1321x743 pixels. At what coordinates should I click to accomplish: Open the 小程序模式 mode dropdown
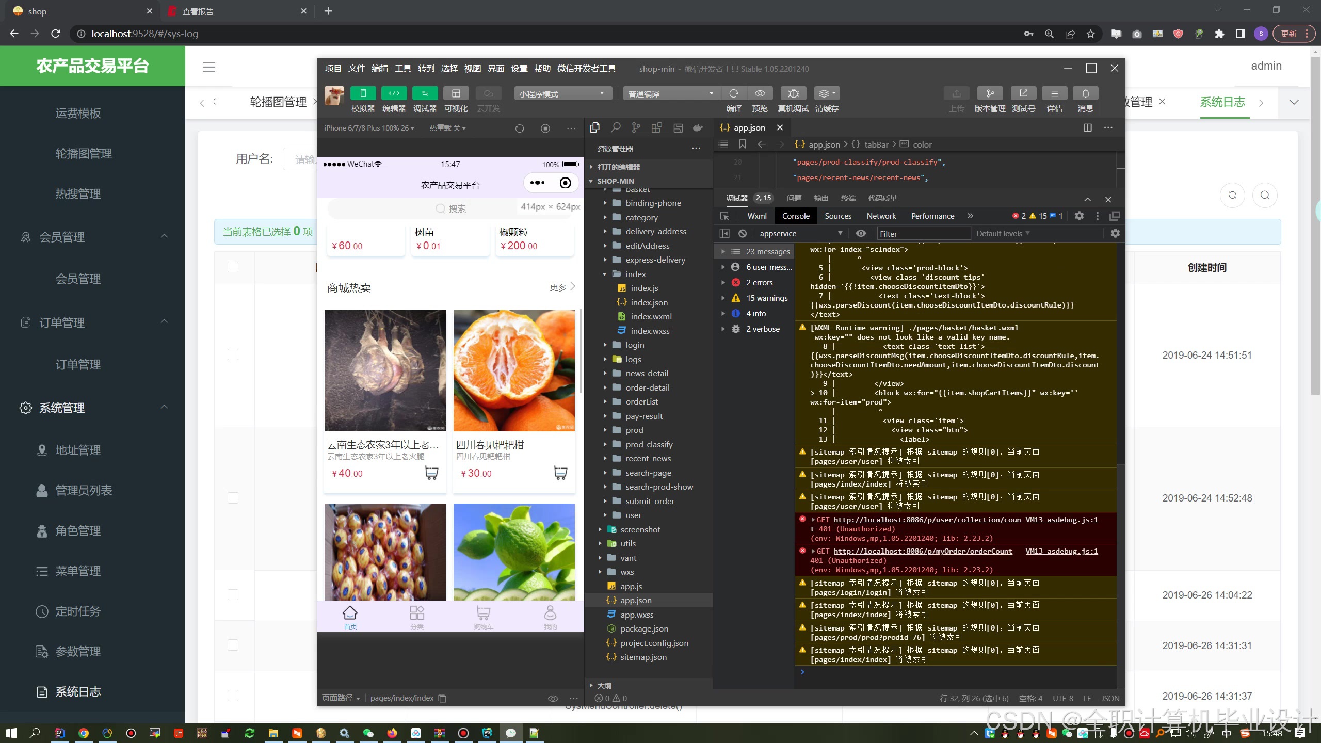pos(562,94)
